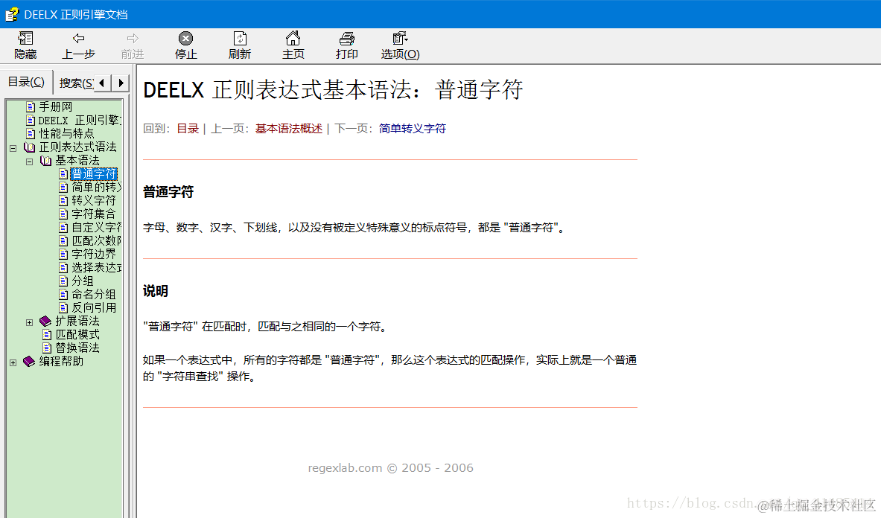The image size is (881, 518).
Task: Expand the 编程帮助 tree node
Action: (x=13, y=362)
